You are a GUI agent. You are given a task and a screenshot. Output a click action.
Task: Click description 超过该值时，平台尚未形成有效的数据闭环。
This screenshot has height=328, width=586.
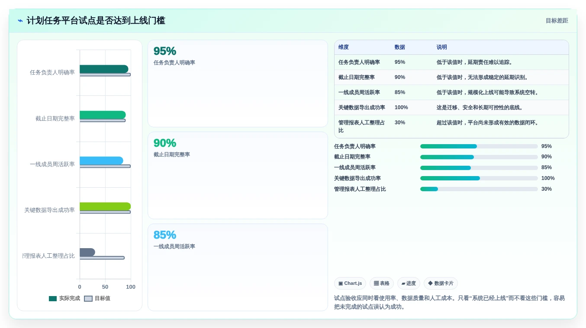point(488,123)
